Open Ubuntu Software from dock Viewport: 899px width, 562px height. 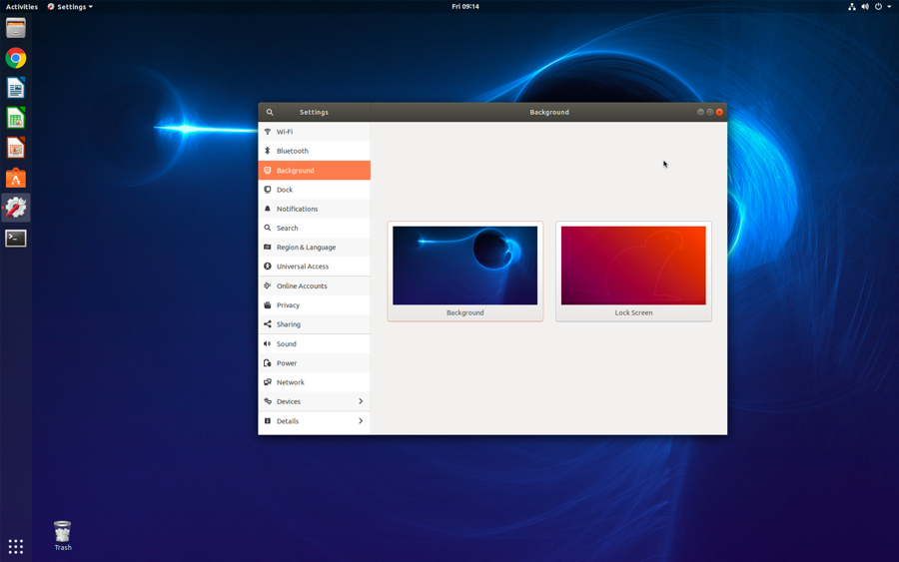16,178
